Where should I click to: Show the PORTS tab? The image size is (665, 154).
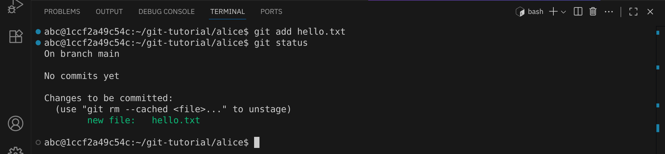click(271, 12)
